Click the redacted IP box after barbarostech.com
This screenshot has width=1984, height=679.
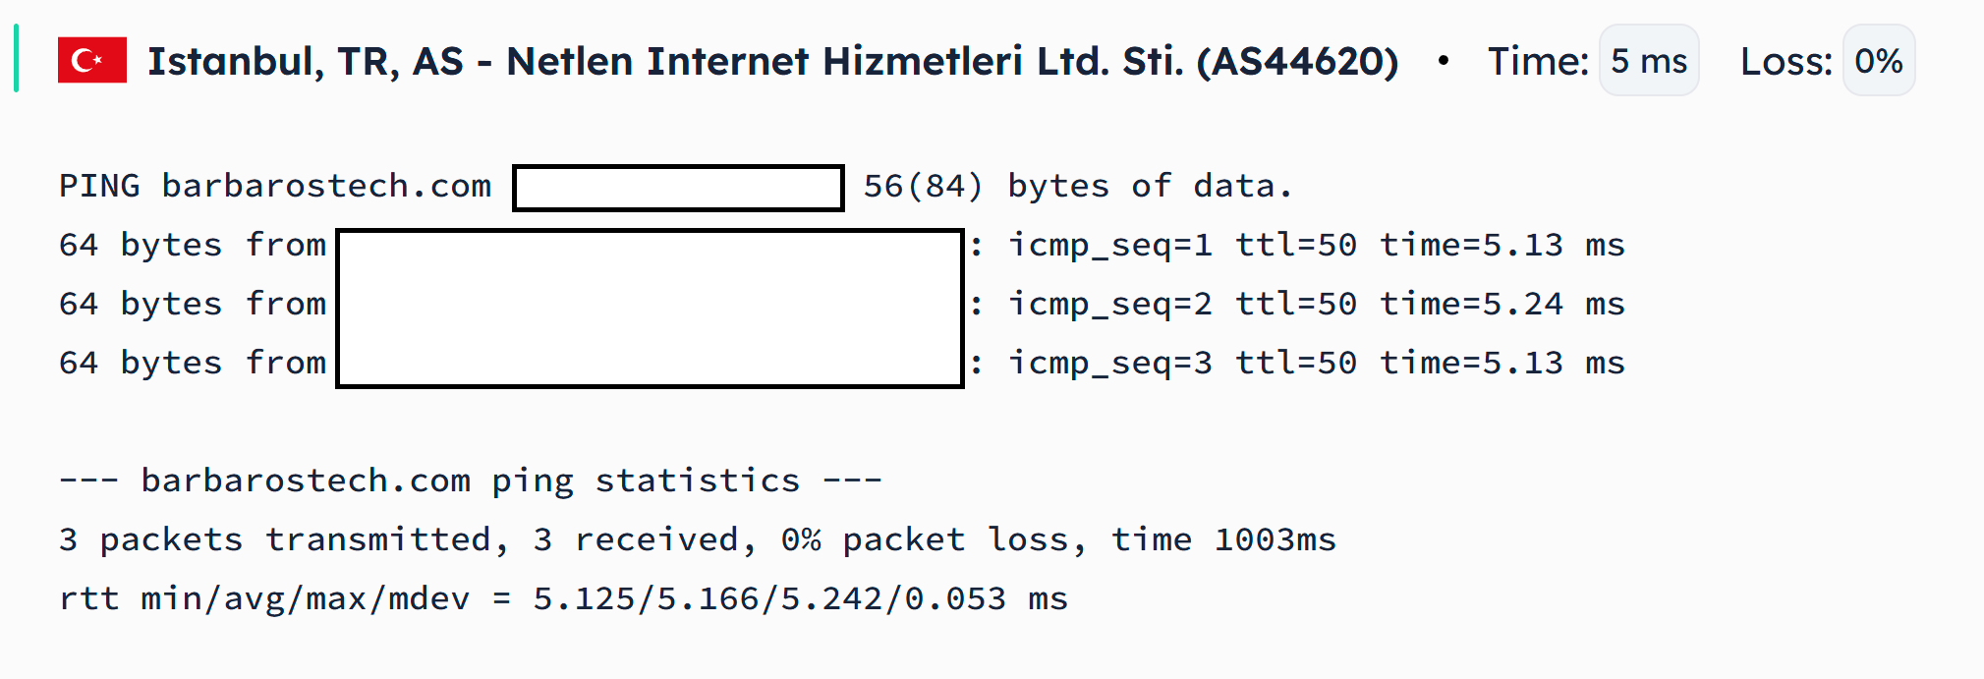(678, 188)
